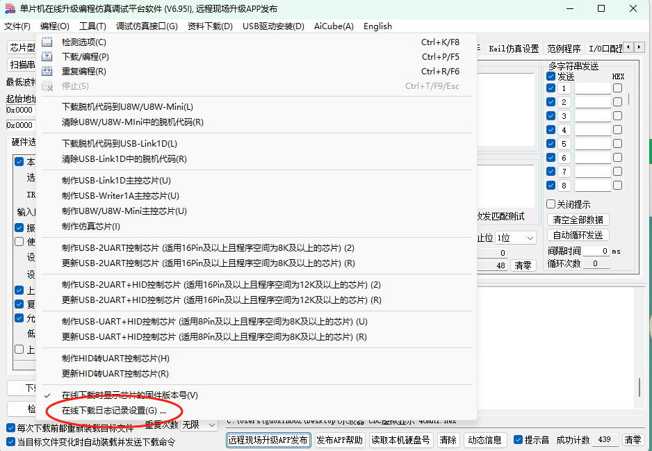Click 自动循环发送 button
Screen dimensions: 652x451
tap(578, 235)
